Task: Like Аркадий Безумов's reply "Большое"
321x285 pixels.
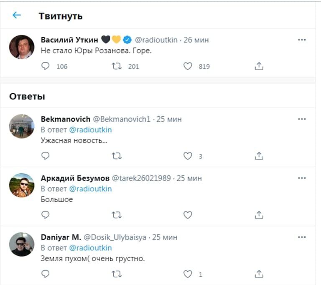Action: click(x=188, y=215)
